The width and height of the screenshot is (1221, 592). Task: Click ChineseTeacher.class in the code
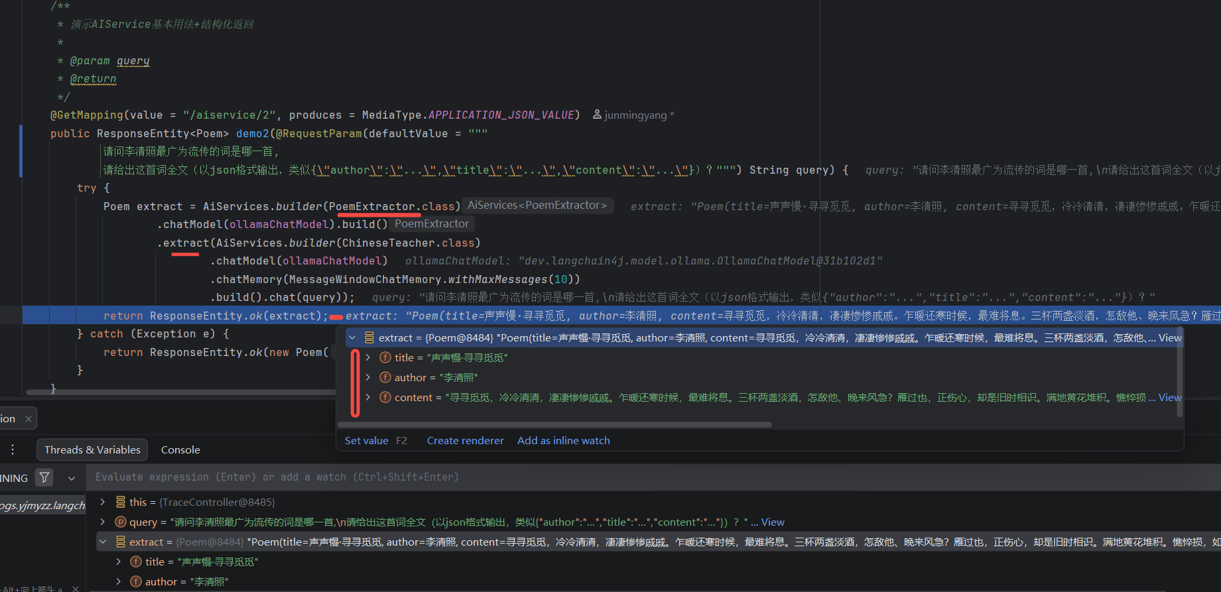click(408, 243)
